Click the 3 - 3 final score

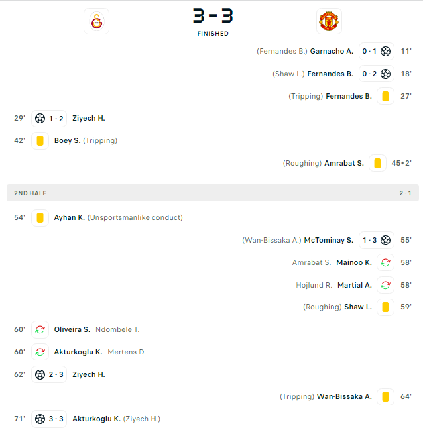[x=213, y=15]
